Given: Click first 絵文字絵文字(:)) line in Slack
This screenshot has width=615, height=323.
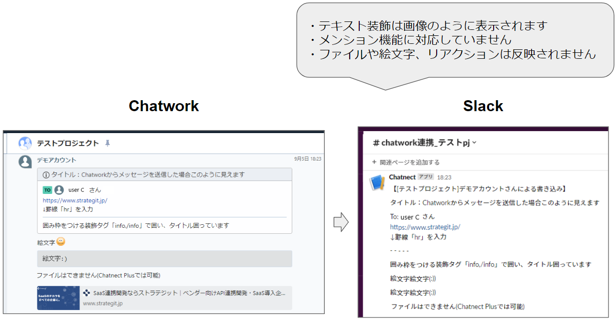Looking at the screenshot, I should point(413,279).
